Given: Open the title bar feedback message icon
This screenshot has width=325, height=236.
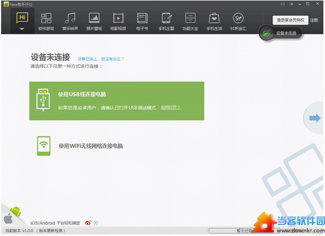Looking at the screenshot, I should click(x=283, y=4).
